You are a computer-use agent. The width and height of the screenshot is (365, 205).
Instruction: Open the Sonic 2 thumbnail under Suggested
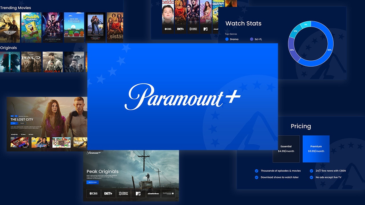point(20,143)
